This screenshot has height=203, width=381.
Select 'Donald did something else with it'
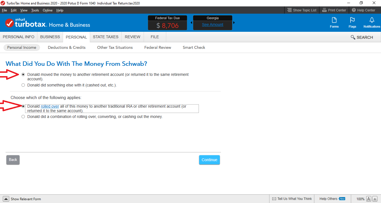tap(23, 85)
